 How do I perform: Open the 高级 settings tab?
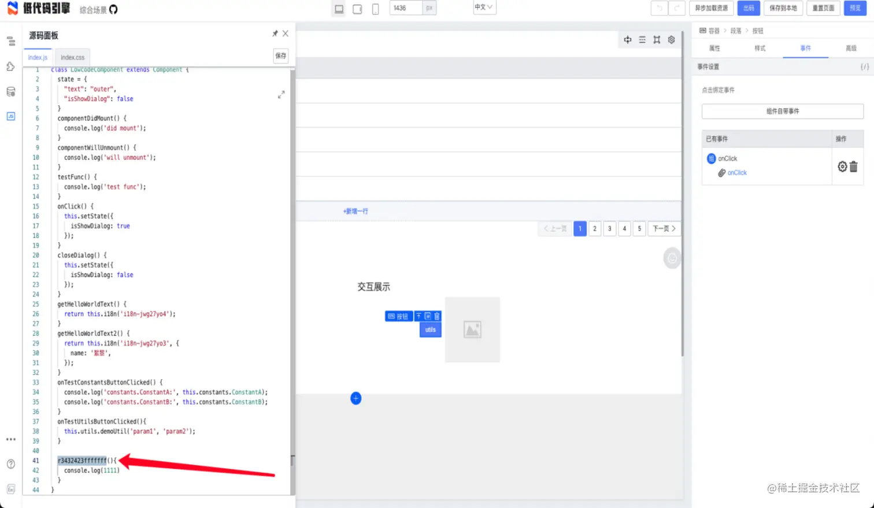point(851,48)
